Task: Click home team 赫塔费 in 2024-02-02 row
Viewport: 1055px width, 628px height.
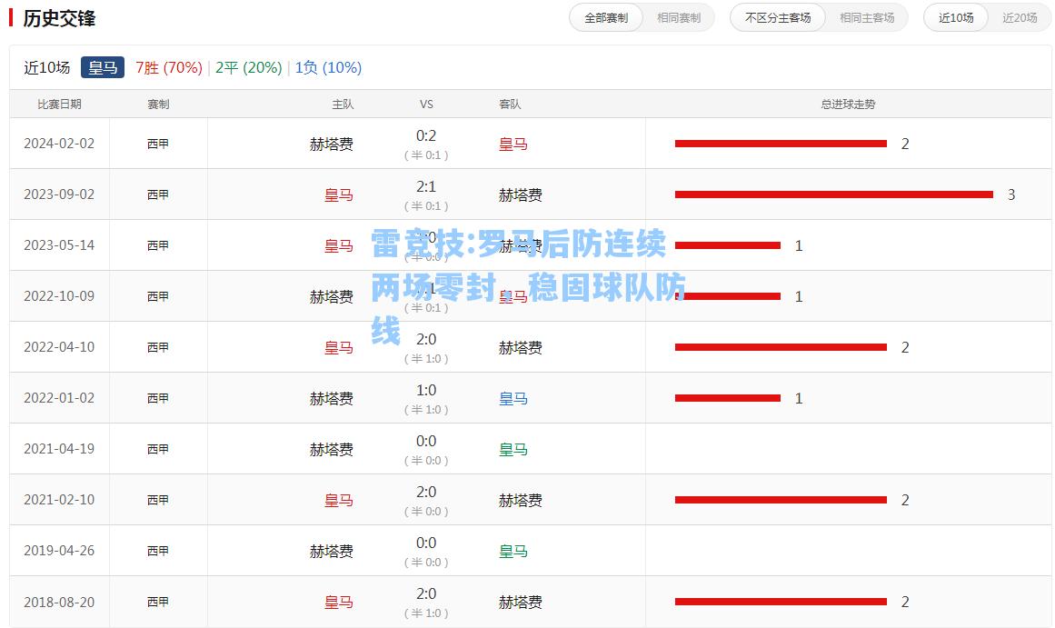Action: [x=331, y=144]
